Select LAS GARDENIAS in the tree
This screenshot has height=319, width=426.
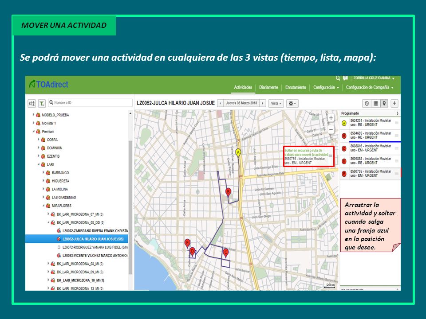pos(64,198)
